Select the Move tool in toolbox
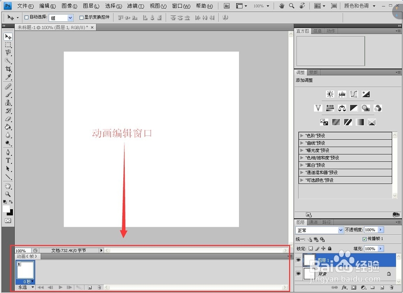Screen dimensions: 403x293 click(8, 37)
